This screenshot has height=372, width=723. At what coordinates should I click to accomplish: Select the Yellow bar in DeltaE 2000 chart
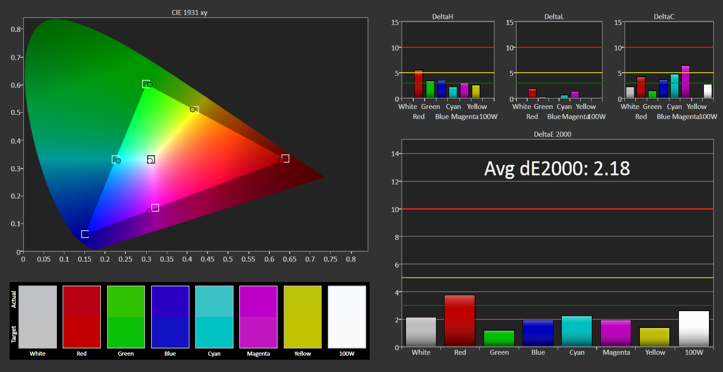(x=654, y=337)
